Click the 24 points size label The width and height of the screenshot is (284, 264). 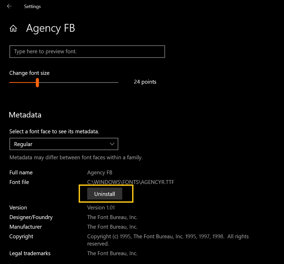click(145, 82)
